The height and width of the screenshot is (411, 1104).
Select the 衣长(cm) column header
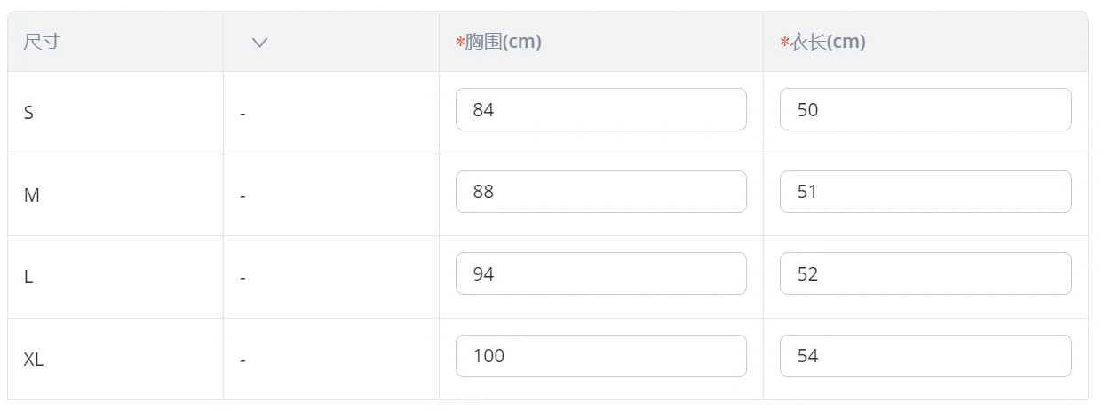tap(827, 42)
